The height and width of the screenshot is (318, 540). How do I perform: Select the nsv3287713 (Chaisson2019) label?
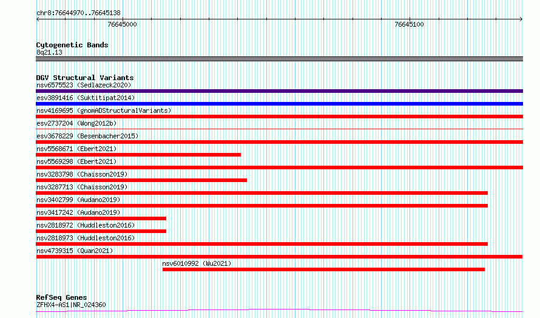pyautogui.click(x=82, y=187)
